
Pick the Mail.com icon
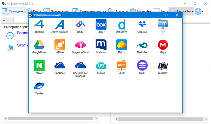101,45
